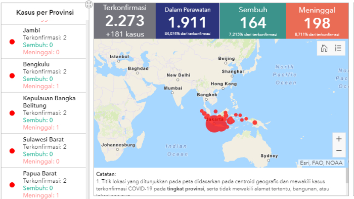Click 'Meninggal: 1' under Bengkulu

click(41, 86)
